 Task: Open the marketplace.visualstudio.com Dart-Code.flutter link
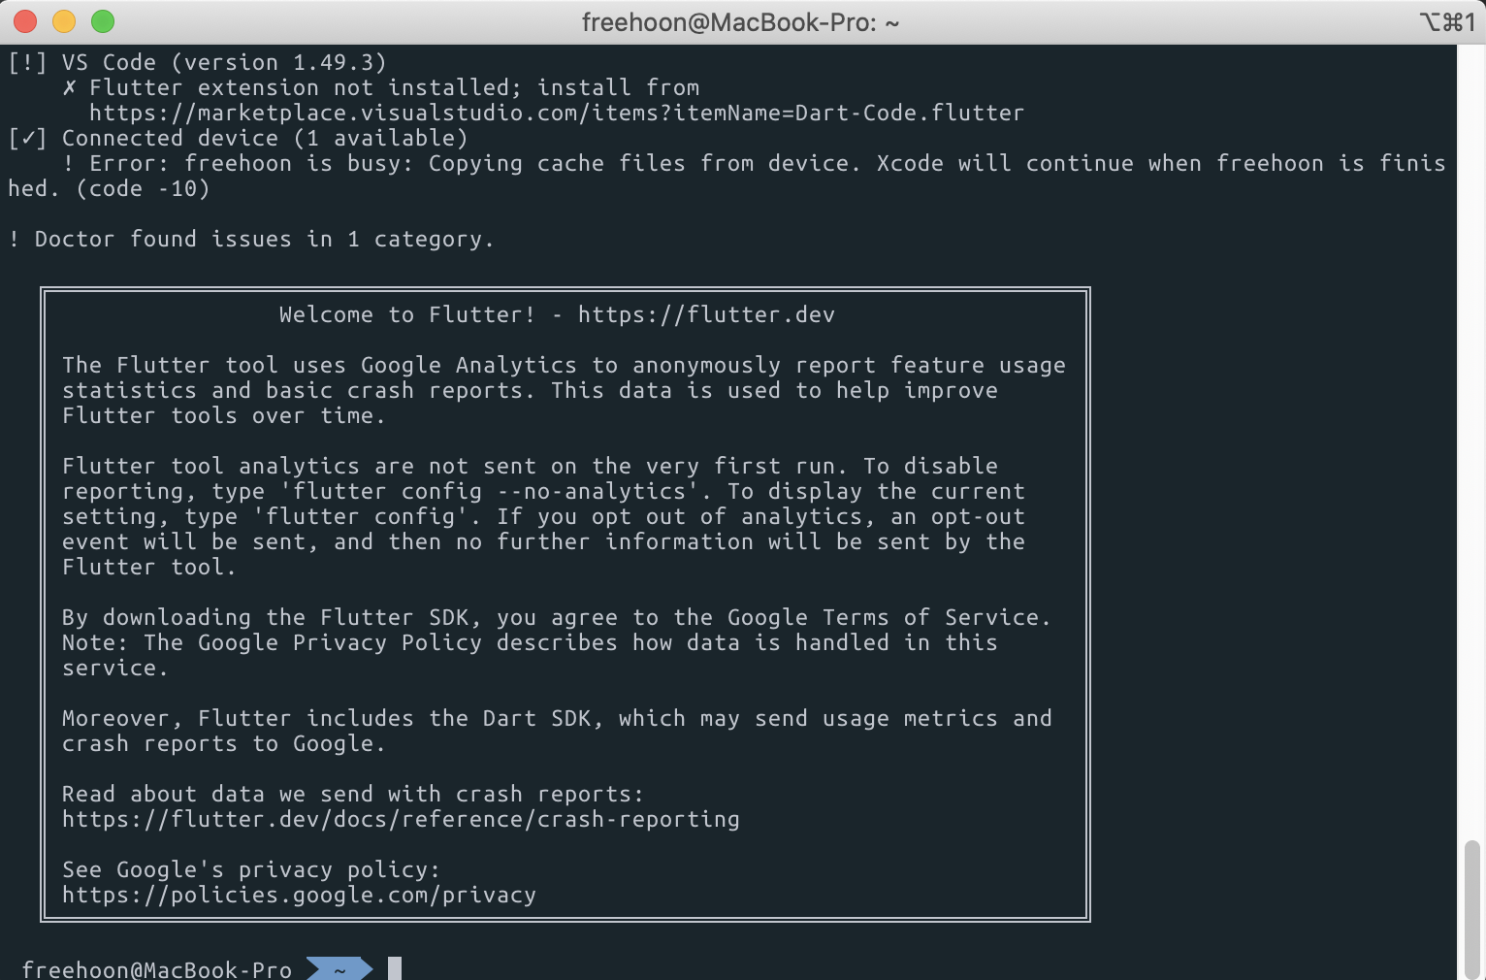pos(557,114)
